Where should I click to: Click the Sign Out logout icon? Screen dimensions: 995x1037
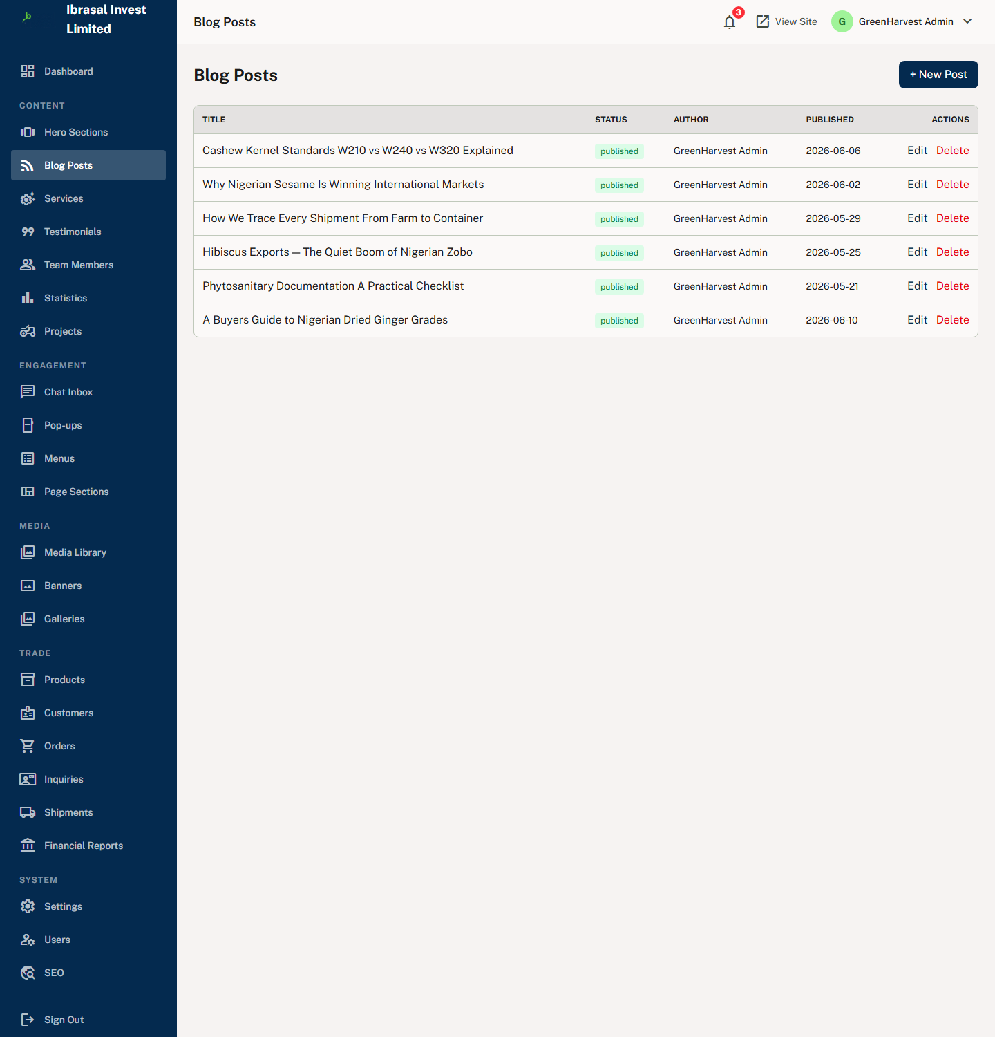(x=28, y=1020)
